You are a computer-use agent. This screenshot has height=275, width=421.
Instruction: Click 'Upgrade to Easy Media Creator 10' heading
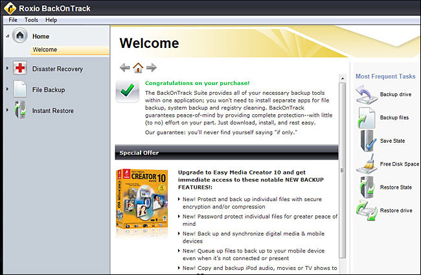tap(251, 180)
